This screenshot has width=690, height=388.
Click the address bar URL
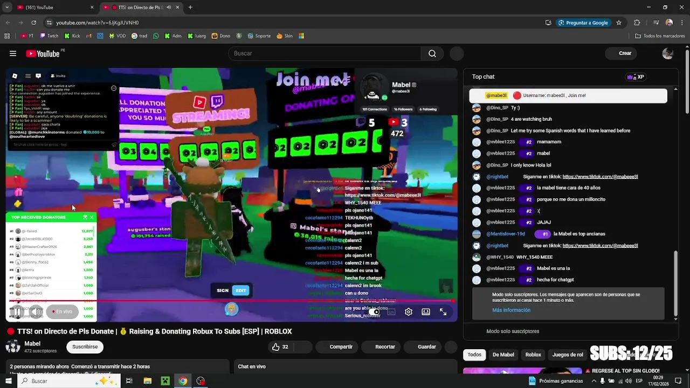click(x=97, y=23)
